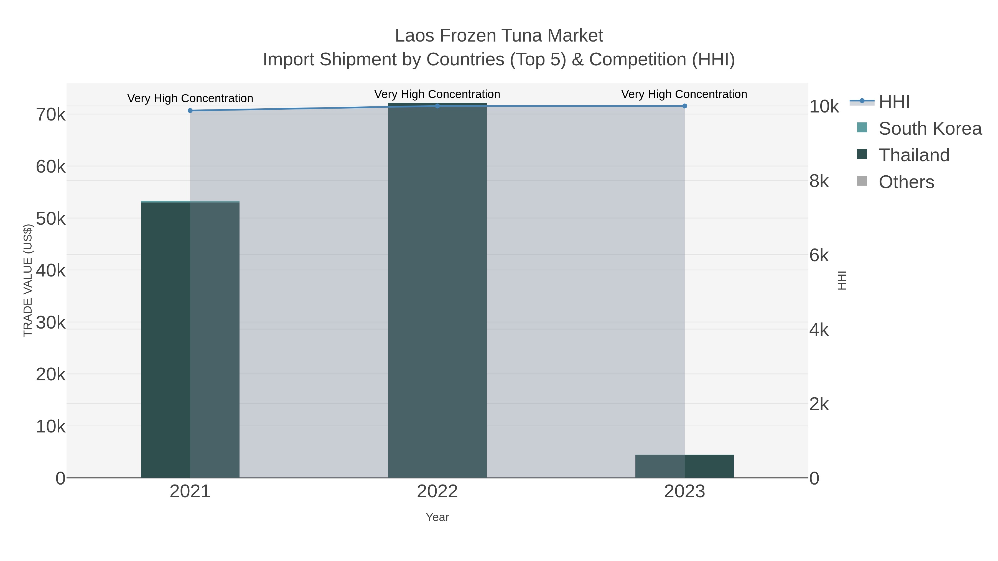Click the 40k left axis tick
The width and height of the screenshot is (998, 561).
pyautogui.click(x=51, y=271)
